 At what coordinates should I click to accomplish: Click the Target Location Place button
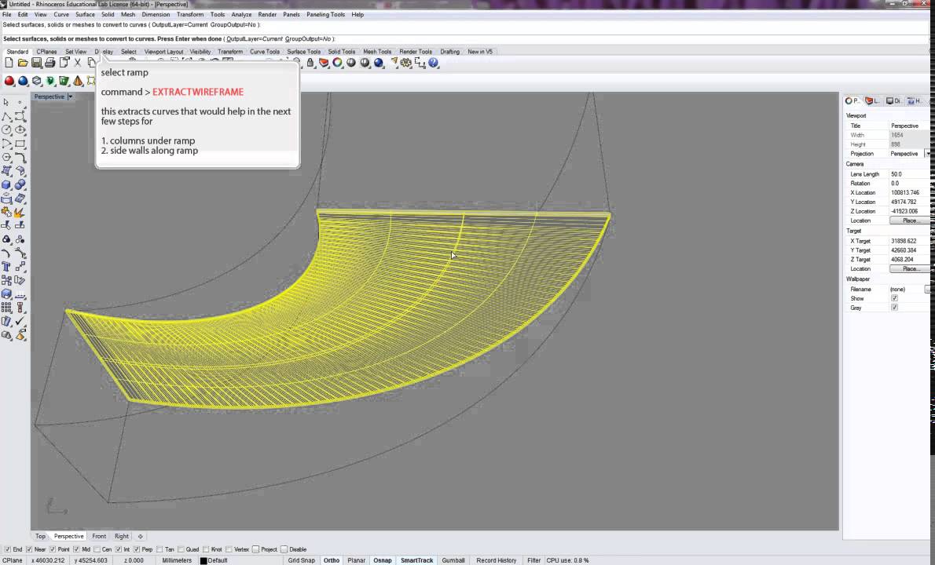point(909,268)
